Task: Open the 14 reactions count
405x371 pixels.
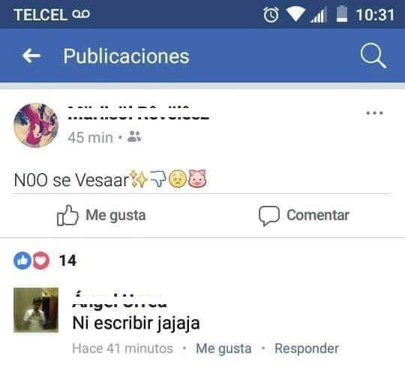Action: click(x=67, y=261)
